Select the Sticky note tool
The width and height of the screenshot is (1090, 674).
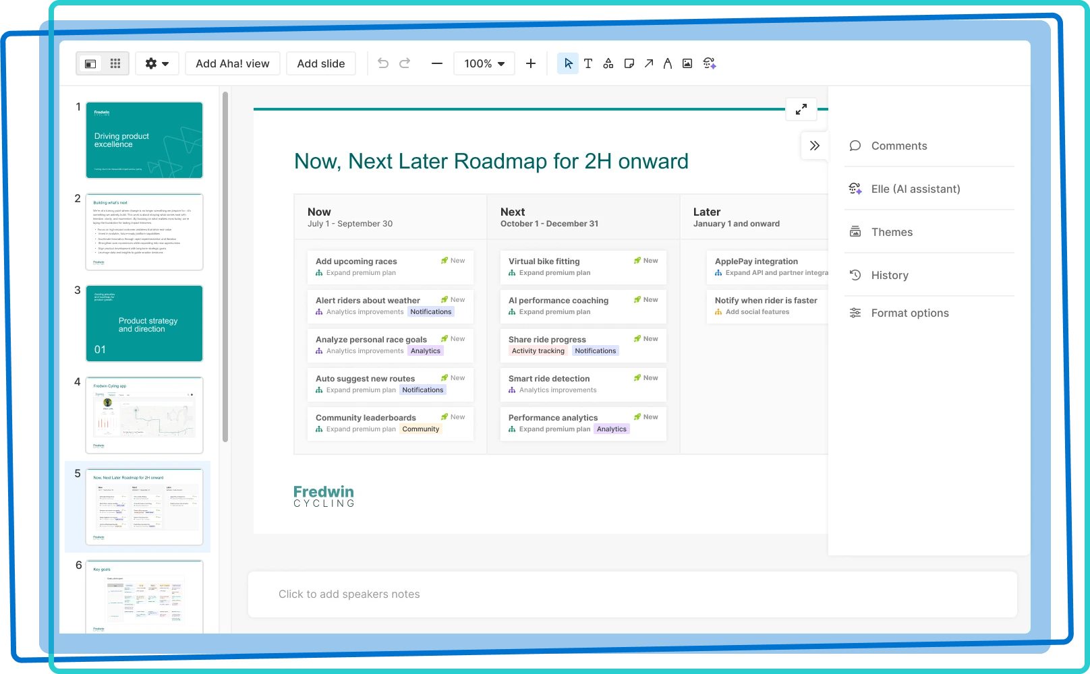(x=628, y=63)
